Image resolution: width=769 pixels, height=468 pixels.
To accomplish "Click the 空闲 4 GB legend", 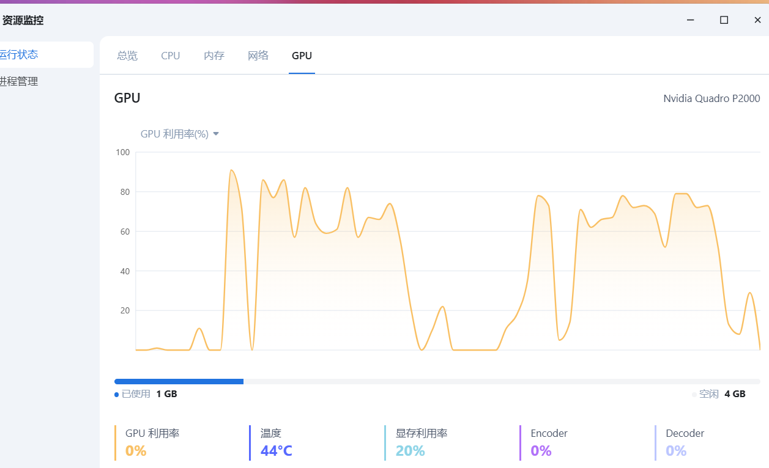I will [x=719, y=394].
